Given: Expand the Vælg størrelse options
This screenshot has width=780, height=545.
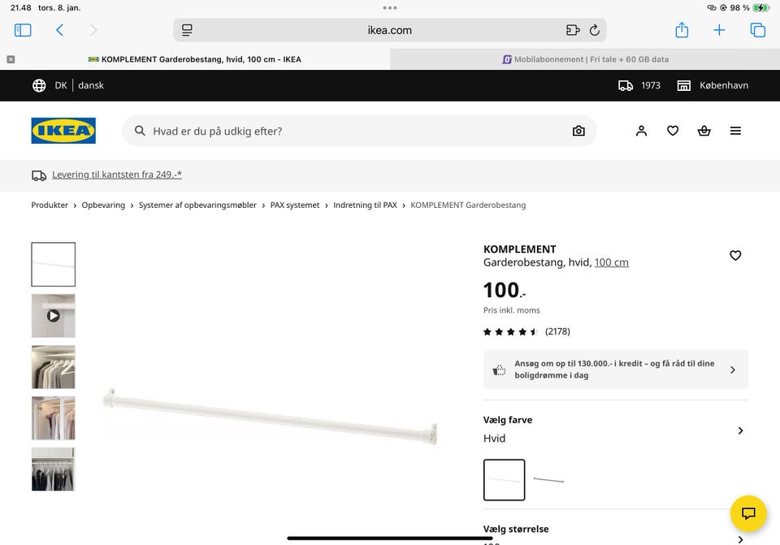Looking at the screenshot, I should tap(739, 538).
